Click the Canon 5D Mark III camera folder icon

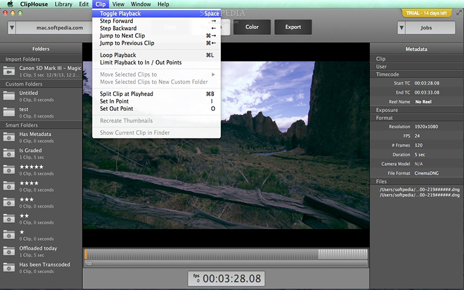pos(9,71)
